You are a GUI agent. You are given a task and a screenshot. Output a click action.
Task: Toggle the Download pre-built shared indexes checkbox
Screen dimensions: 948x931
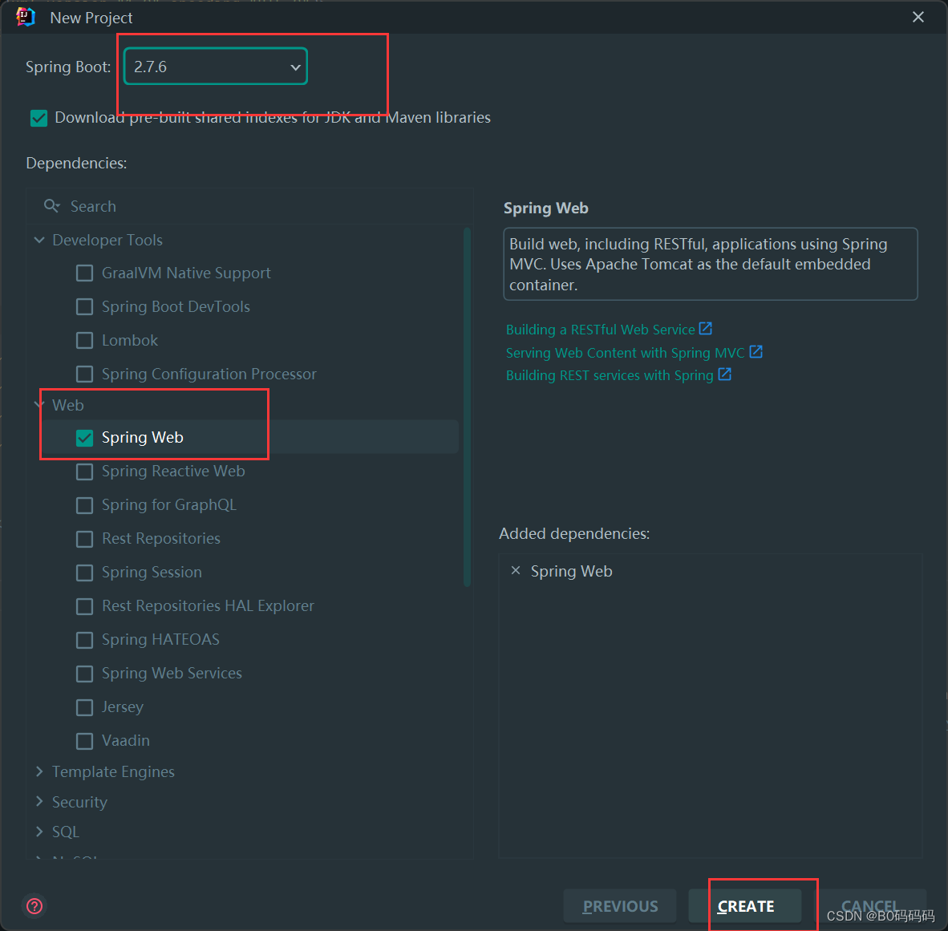coord(38,118)
